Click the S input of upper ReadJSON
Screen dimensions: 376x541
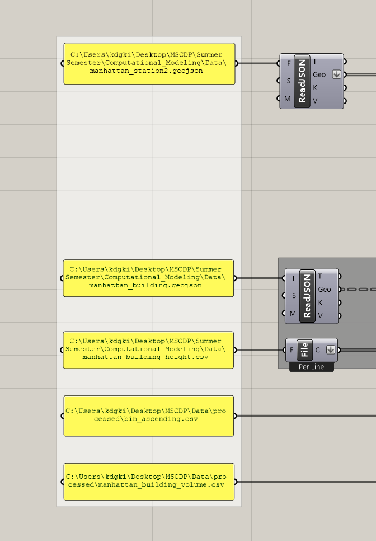click(289, 81)
